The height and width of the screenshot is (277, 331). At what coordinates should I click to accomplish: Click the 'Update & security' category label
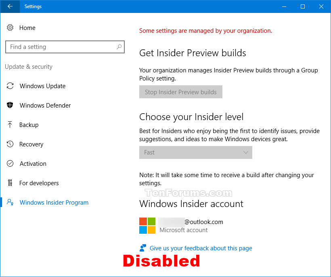click(x=29, y=67)
